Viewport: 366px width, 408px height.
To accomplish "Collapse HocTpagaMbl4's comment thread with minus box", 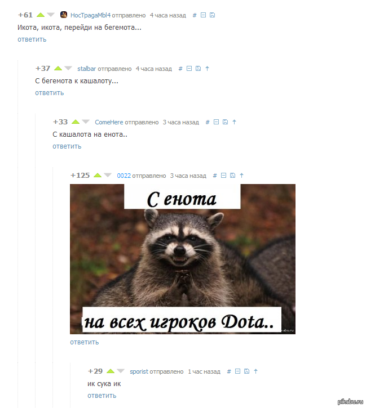I will [x=204, y=15].
